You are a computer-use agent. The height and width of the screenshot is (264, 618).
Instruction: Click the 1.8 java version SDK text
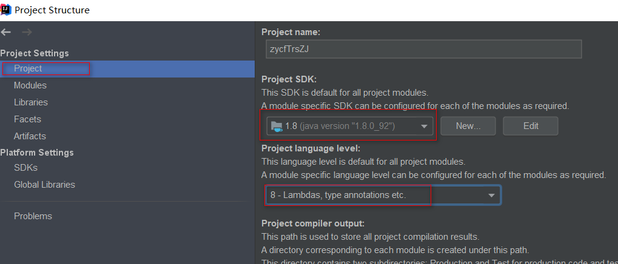pyautogui.click(x=340, y=126)
